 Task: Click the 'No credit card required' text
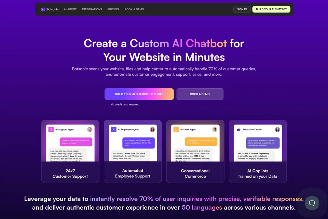(x=125, y=104)
